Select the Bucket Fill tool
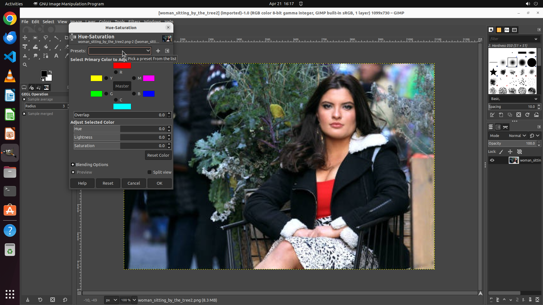The image size is (543, 305). point(46,47)
